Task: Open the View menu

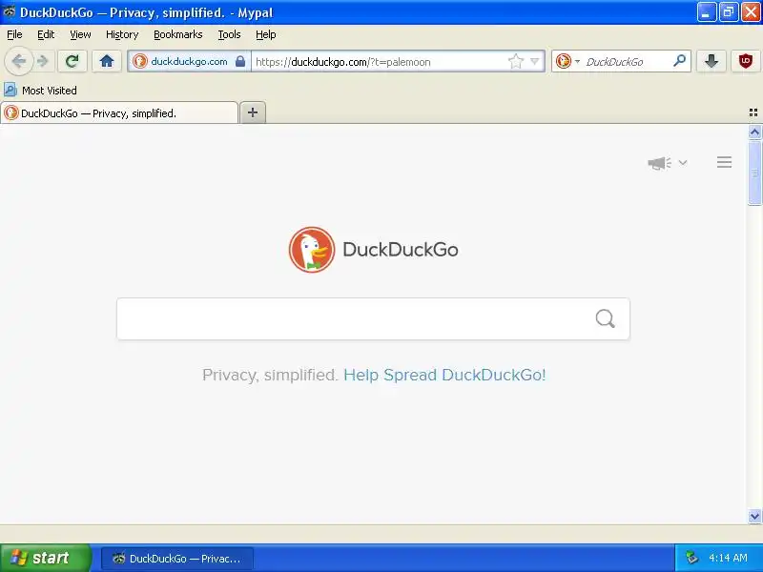Action: 80,34
